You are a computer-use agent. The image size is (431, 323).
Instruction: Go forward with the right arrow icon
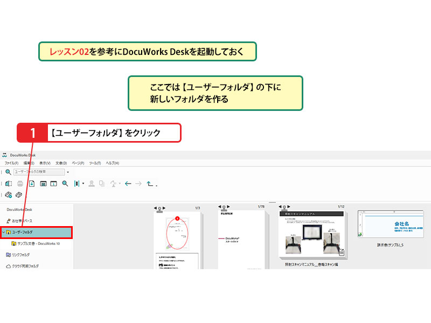click(x=138, y=184)
